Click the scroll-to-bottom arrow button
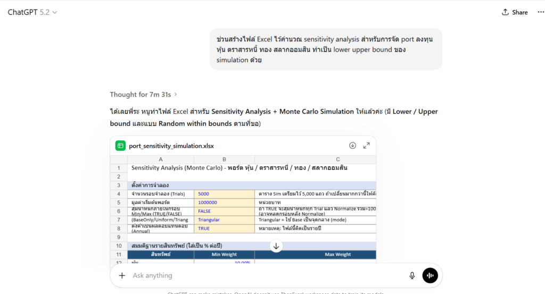Viewport: 545px width, 294px height. point(276,247)
